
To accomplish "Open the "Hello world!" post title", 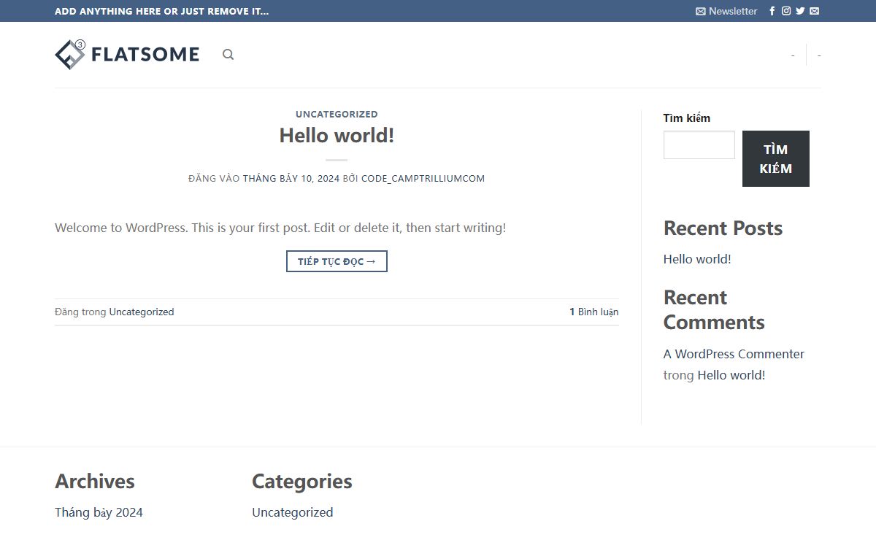I will pyautogui.click(x=337, y=136).
